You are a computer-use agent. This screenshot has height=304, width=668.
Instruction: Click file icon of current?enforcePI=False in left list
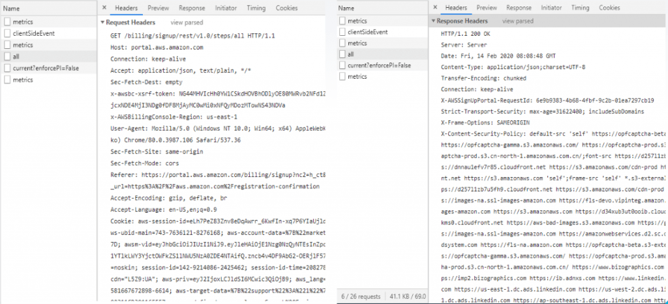[x=8, y=68]
